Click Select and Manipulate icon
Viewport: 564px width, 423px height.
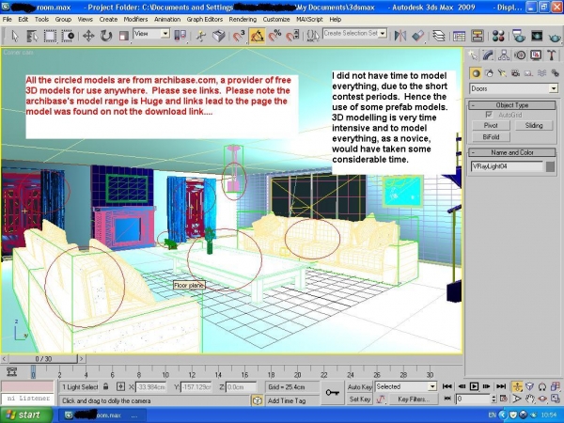201,36
